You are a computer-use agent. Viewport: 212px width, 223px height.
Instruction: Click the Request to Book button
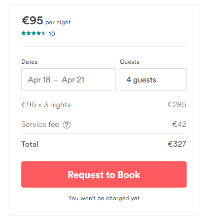(x=104, y=174)
